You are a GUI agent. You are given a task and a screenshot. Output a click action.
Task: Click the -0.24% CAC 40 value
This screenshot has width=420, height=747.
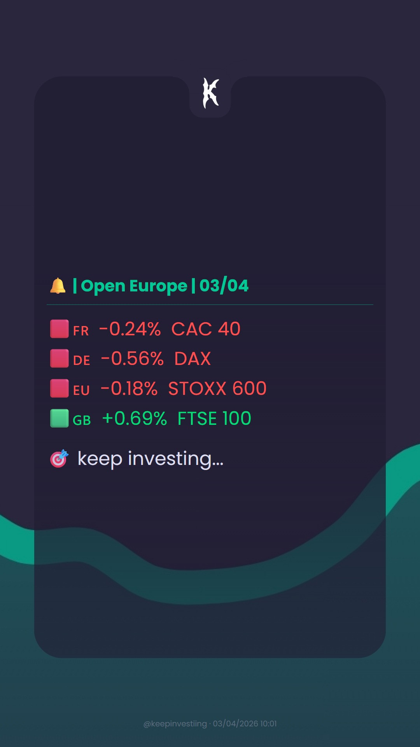[x=170, y=329]
